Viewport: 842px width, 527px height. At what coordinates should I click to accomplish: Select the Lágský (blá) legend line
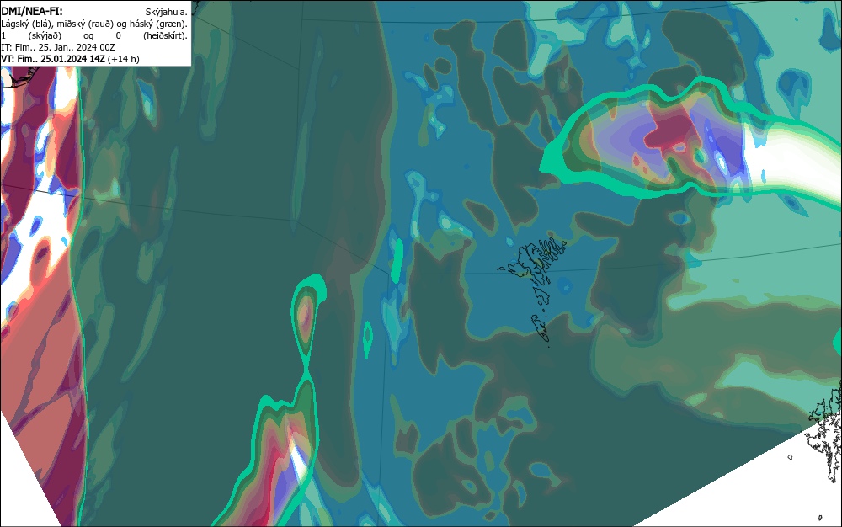[x=94, y=24]
